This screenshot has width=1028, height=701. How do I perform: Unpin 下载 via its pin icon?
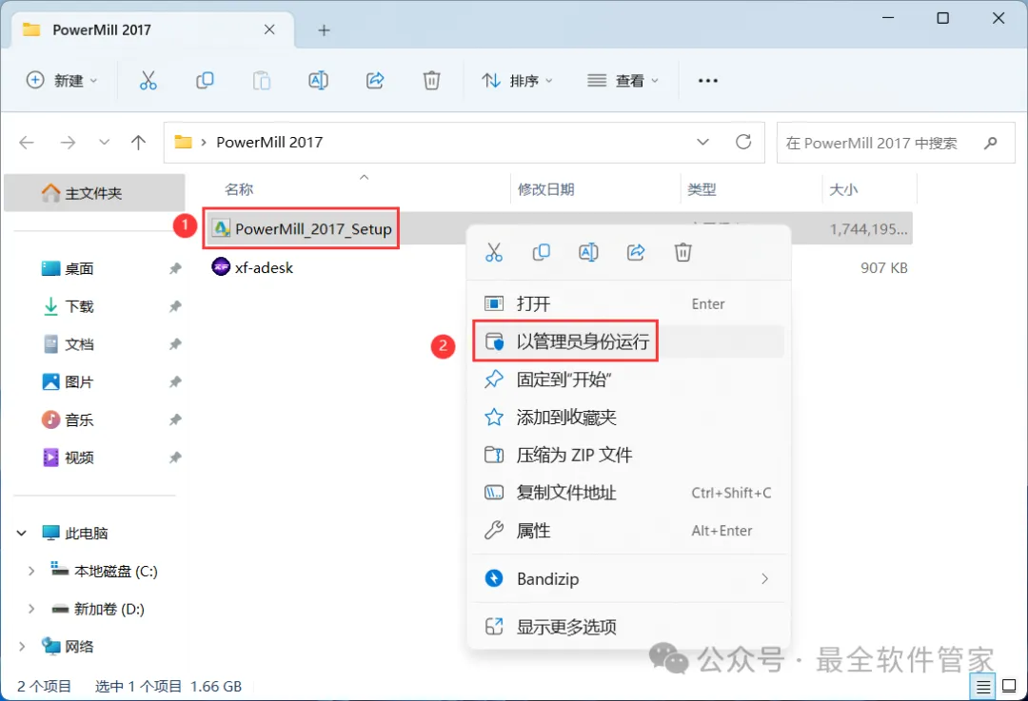click(175, 306)
